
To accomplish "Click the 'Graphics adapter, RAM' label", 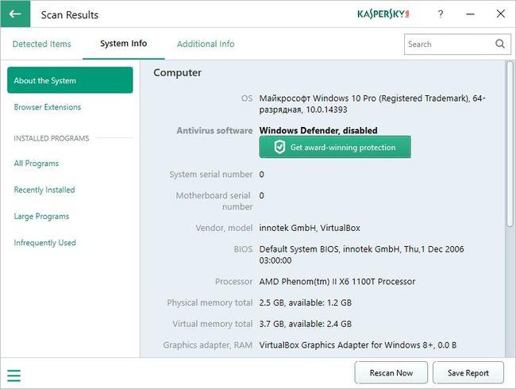I will (208, 345).
